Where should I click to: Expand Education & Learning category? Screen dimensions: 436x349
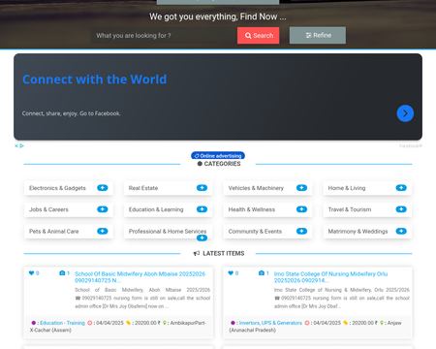click(x=202, y=209)
